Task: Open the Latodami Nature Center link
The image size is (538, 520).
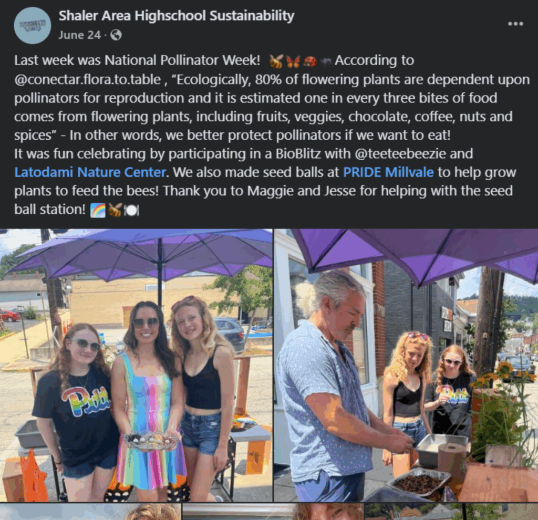Action: pyautogui.click(x=90, y=172)
